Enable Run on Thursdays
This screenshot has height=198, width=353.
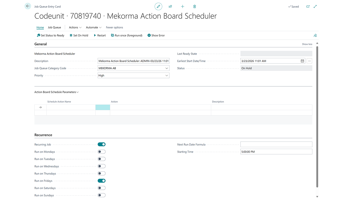point(101,174)
